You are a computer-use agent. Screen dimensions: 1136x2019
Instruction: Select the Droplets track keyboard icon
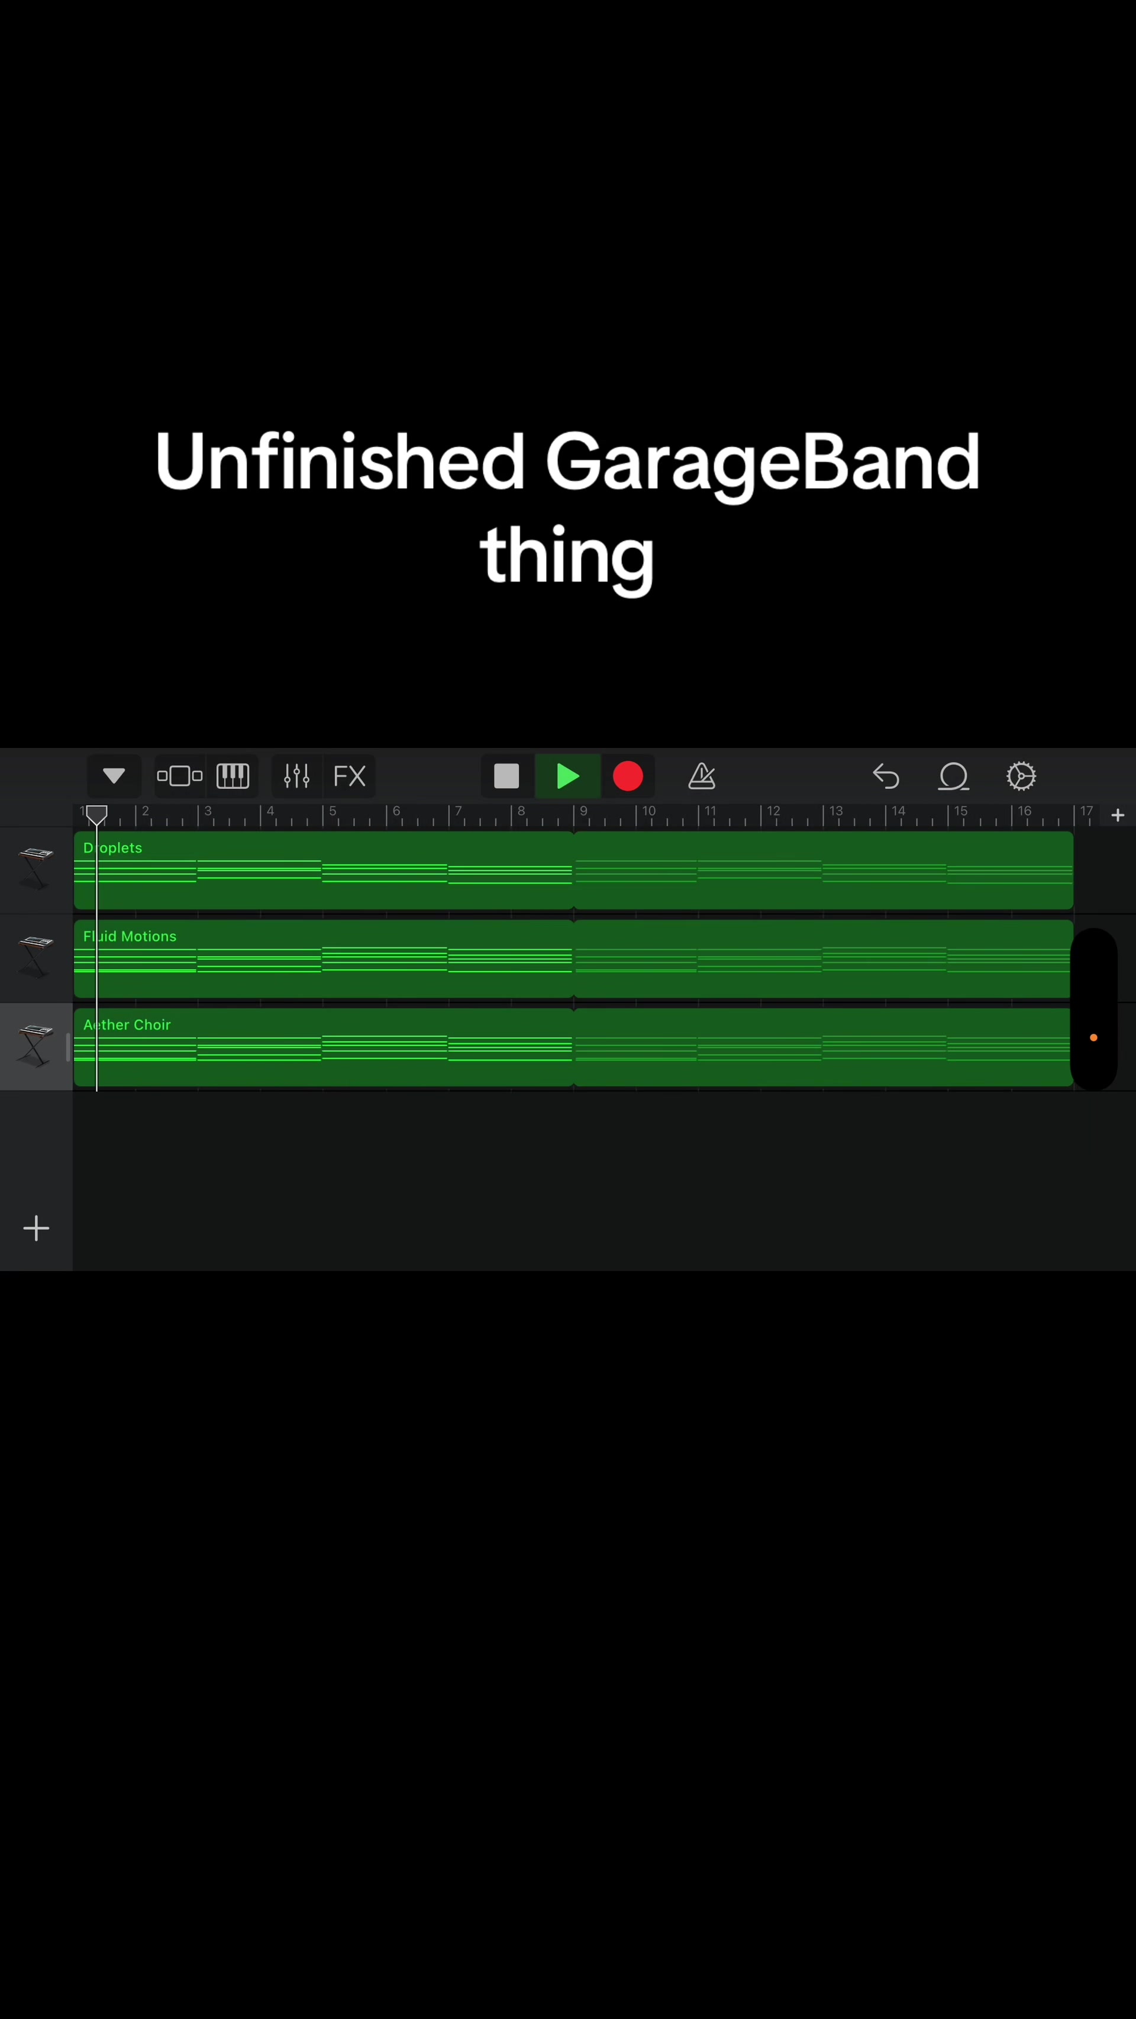tap(36, 869)
